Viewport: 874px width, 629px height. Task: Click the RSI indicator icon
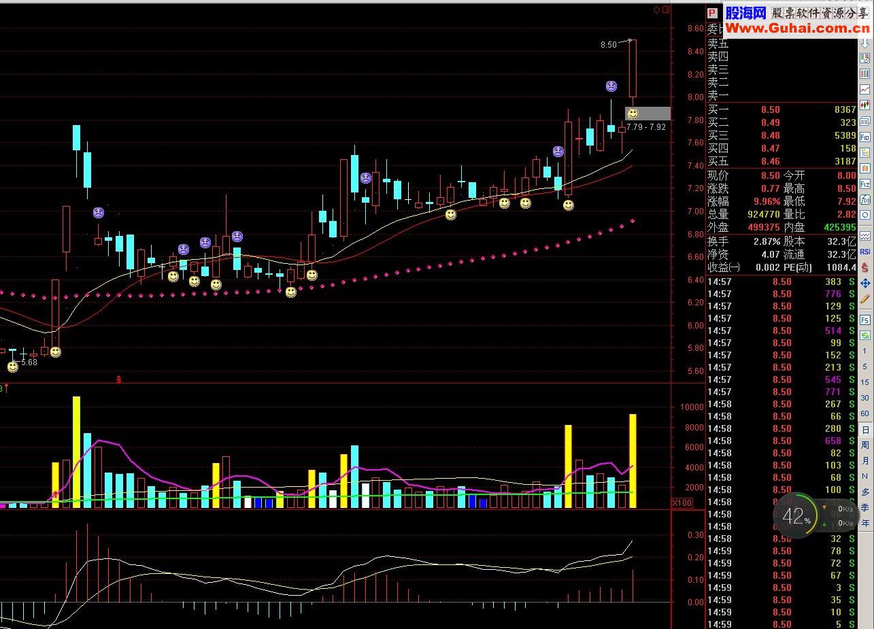tap(865, 251)
